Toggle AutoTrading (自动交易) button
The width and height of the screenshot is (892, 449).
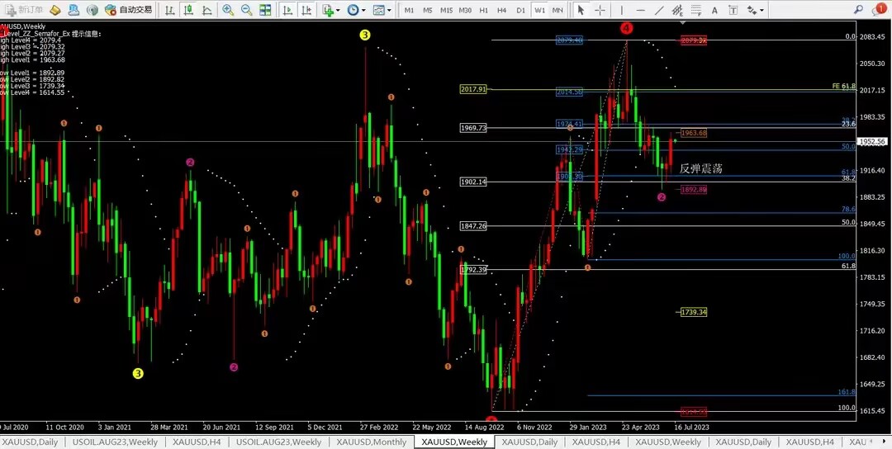click(129, 10)
